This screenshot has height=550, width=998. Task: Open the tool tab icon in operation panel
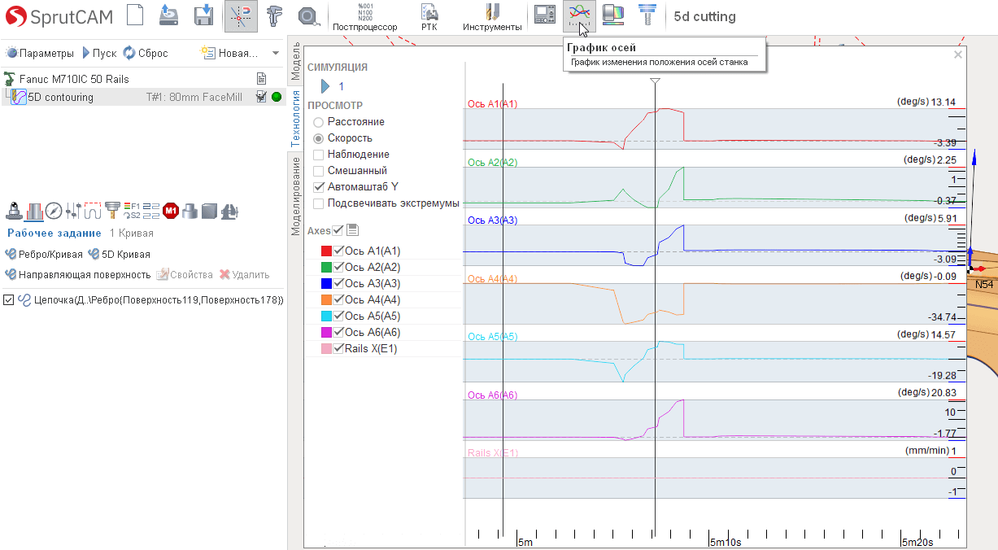click(x=112, y=211)
